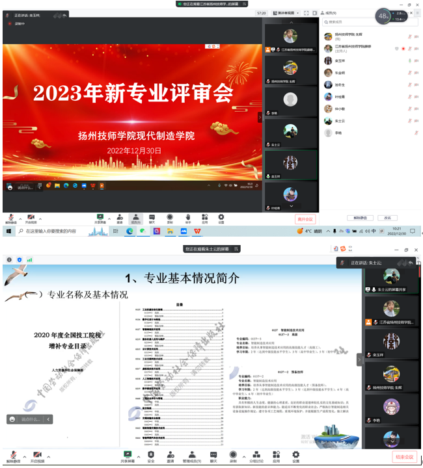Open 设置 settings in lower meeting window
The image size is (423, 468).
pyautogui.click(x=295, y=457)
